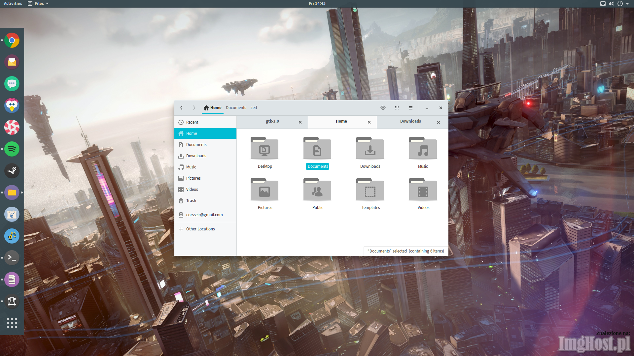Close the Home tab
The width and height of the screenshot is (634, 356).
pyautogui.click(x=369, y=122)
